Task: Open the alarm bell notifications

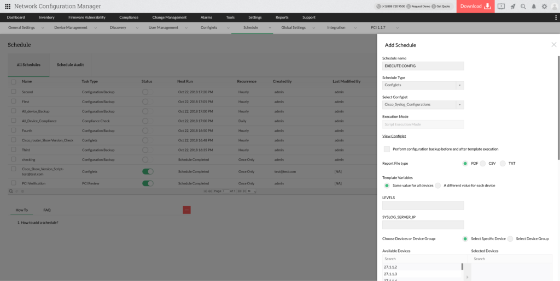Action: tap(534, 7)
